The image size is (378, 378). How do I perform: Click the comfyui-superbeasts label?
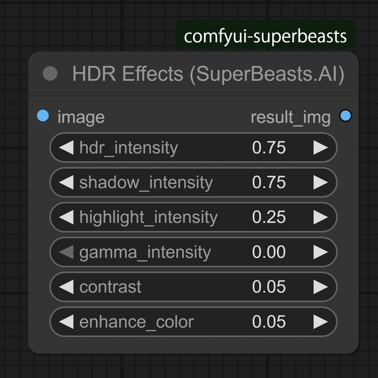pos(266,35)
